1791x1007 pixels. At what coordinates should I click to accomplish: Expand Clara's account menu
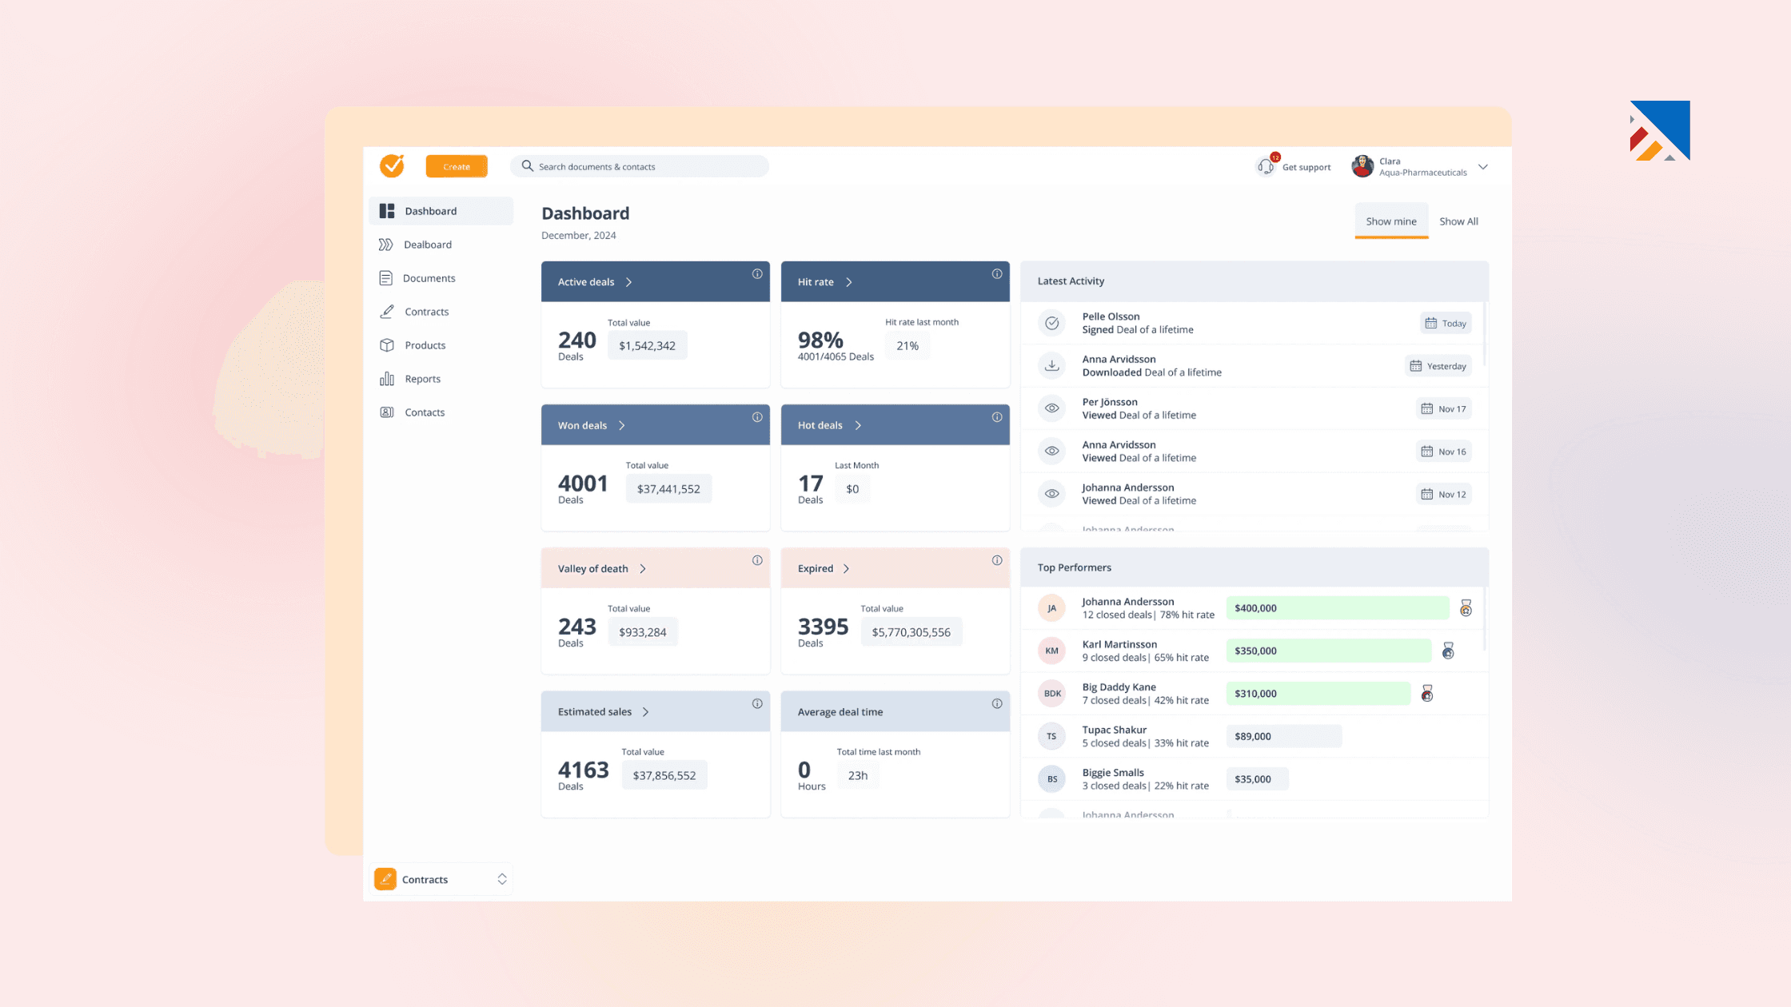coord(1483,166)
